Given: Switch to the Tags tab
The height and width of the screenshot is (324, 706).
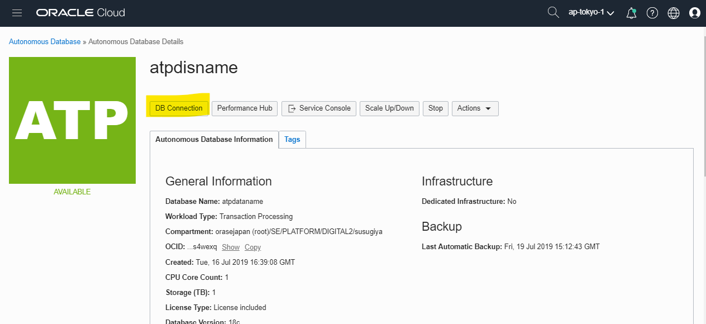Looking at the screenshot, I should pyautogui.click(x=292, y=139).
